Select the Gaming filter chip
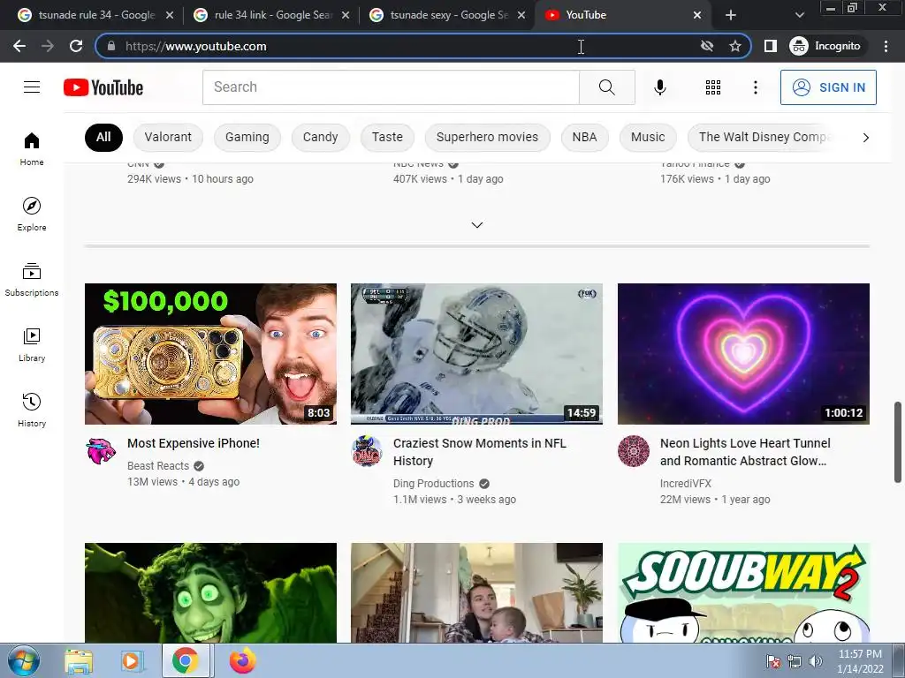Screen dimensions: 905x678 click(247, 137)
